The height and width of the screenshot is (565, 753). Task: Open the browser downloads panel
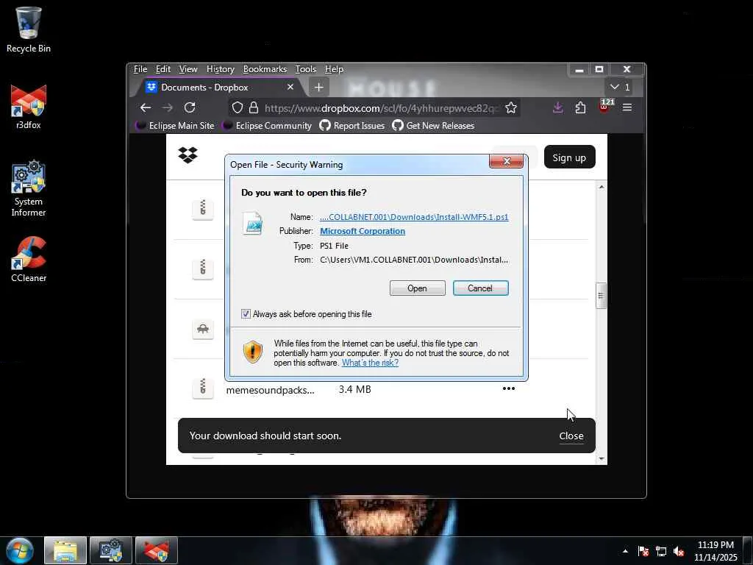click(x=557, y=107)
